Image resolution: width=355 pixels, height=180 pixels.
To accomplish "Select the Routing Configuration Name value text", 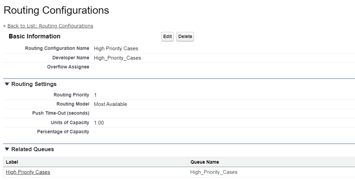I will (116, 49).
